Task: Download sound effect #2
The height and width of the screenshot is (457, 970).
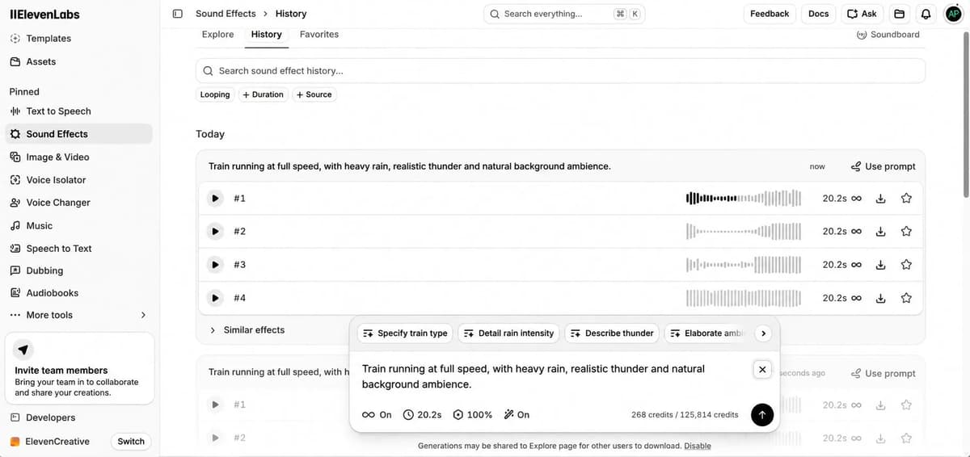Action: pos(881,232)
